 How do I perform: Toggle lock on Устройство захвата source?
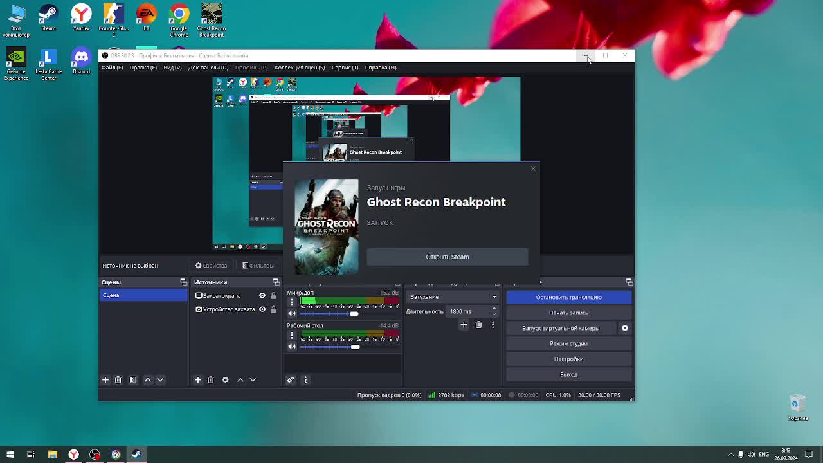273,309
